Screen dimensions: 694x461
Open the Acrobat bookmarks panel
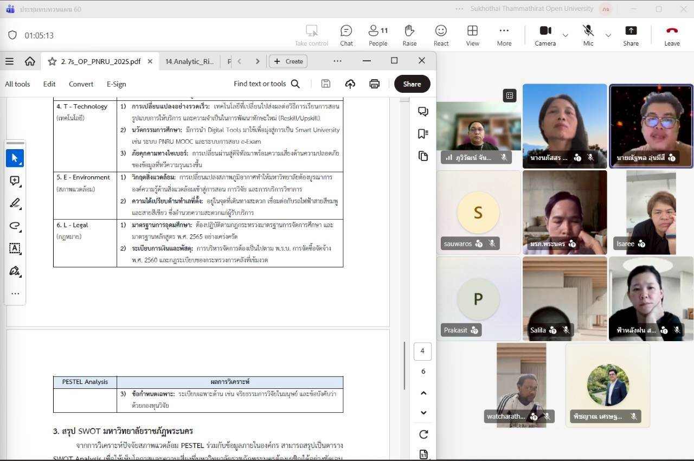click(423, 134)
